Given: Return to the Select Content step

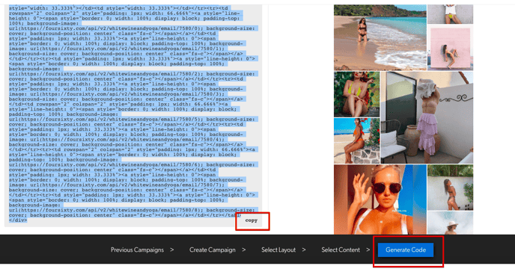Looking at the screenshot, I should 341,250.
